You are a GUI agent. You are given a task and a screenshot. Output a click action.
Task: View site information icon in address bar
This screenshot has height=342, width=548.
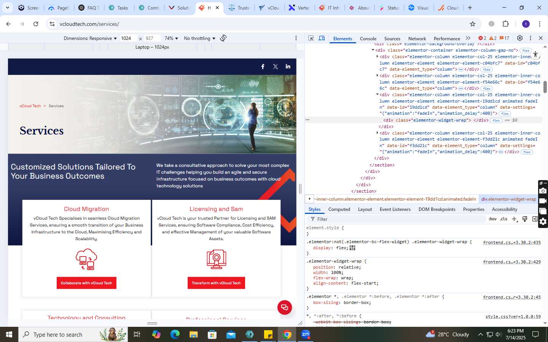pos(52,24)
